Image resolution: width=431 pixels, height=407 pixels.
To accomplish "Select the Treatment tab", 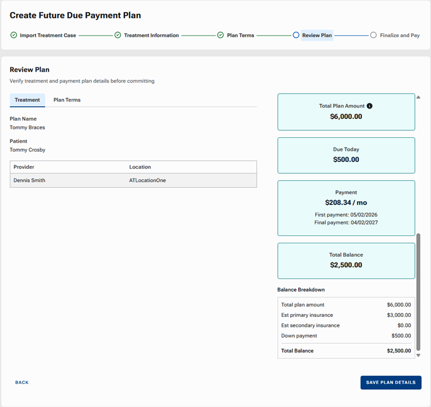I will tap(28, 100).
